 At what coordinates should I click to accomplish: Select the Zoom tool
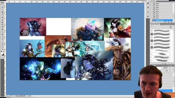(2, 49)
